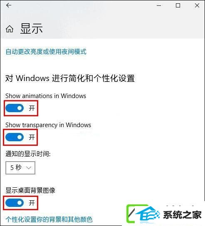Disable the Show transparency in Windows switch
205x226 pixels.
[x=15, y=137]
